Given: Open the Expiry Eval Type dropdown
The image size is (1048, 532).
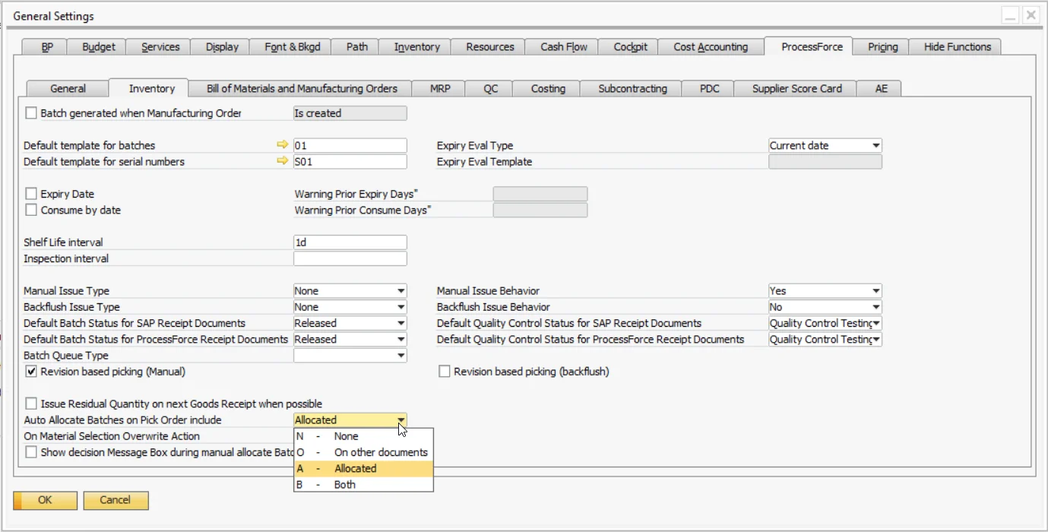Looking at the screenshot, I should pyautogui.click(x=875, y=145).
